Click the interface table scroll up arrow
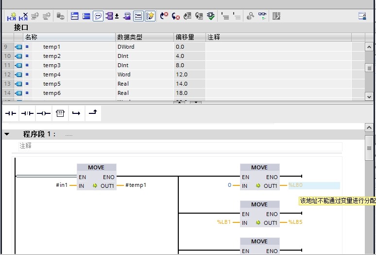This screenshot has height=255, width=376. click(369, 47)
